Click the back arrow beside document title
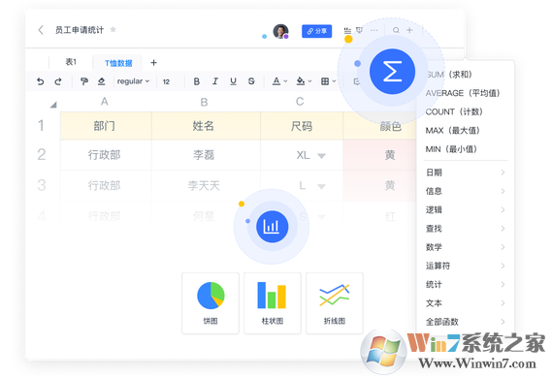This screenshot has width=552, height=377. [41, 30]
